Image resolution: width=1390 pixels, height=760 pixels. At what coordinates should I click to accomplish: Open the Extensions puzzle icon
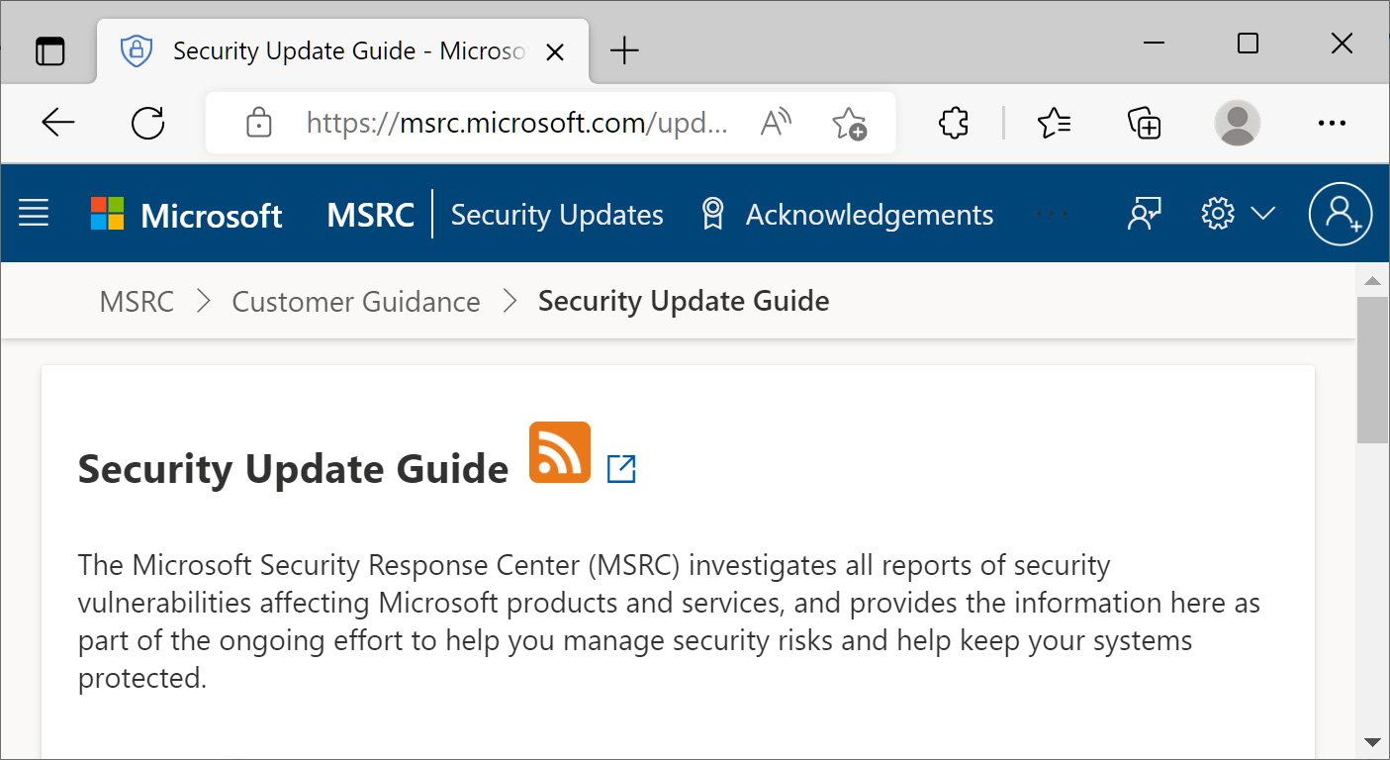click(953, 123)
